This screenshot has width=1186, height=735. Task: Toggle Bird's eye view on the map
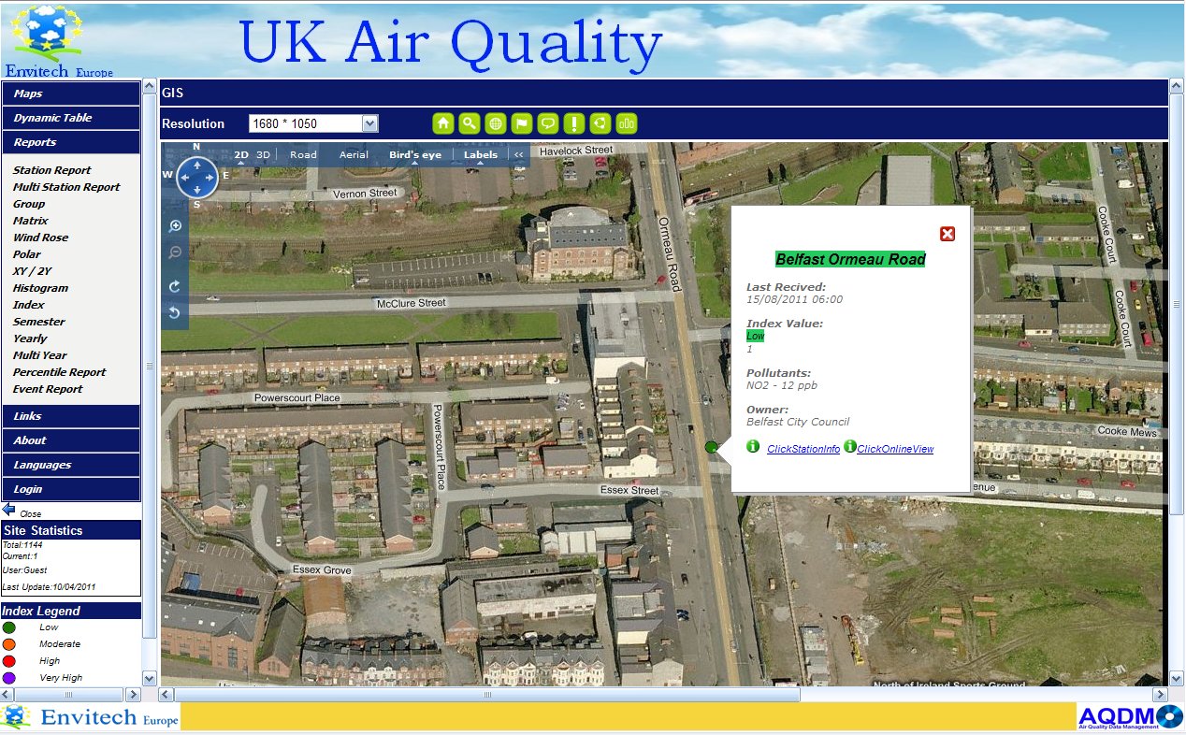[x=415, y=154]
